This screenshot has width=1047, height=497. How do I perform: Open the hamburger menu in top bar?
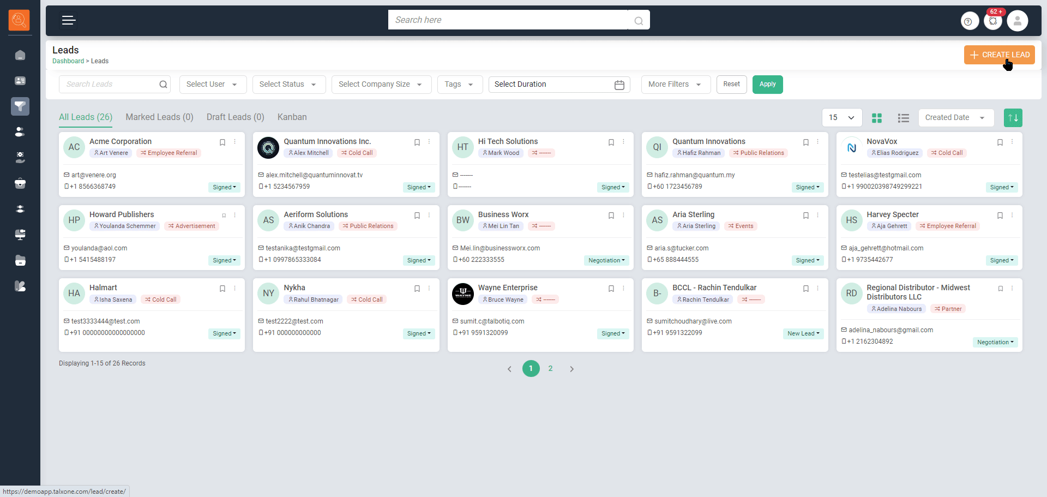[x=68, y=21]
